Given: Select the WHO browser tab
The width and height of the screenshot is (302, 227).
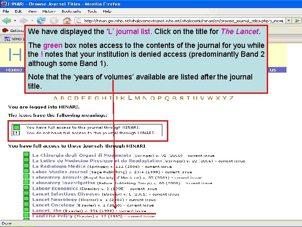Looking at the screenshot, I should click(x=13, y=39).
